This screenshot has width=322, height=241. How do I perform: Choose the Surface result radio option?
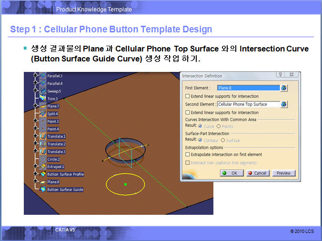[x=223, y=141]
